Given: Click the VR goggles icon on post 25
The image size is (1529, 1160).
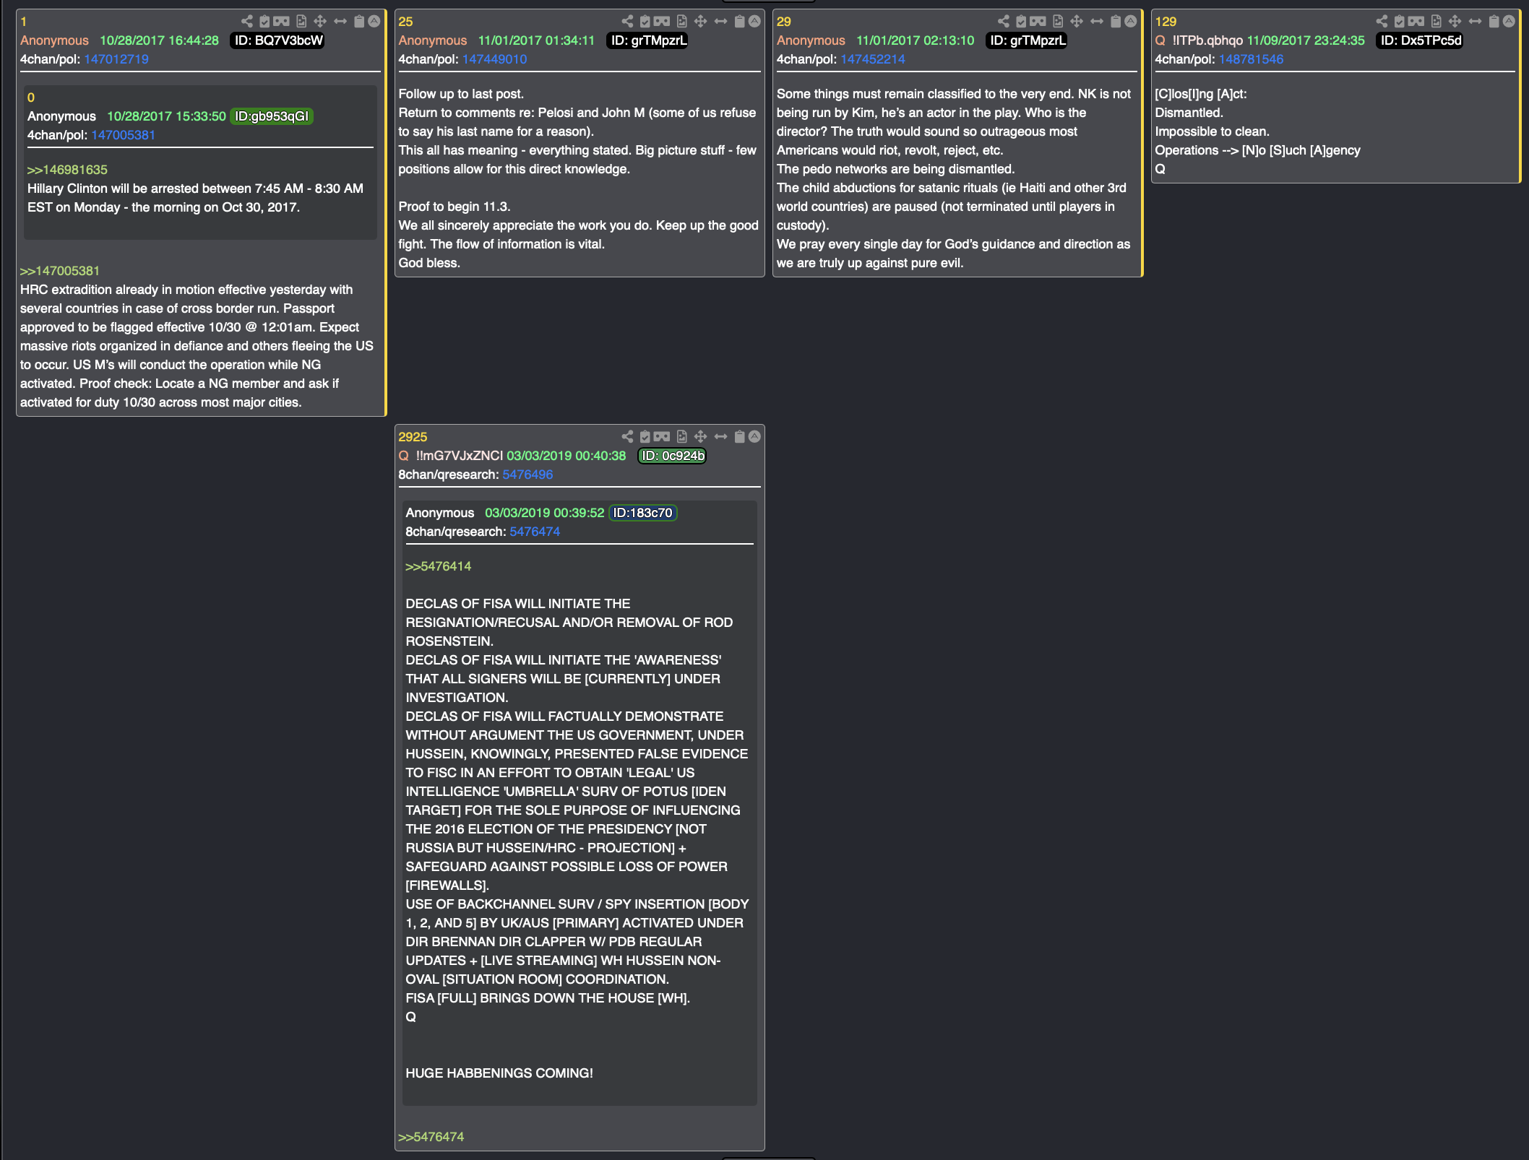Looking at the screenshot, I should point(662,22).
